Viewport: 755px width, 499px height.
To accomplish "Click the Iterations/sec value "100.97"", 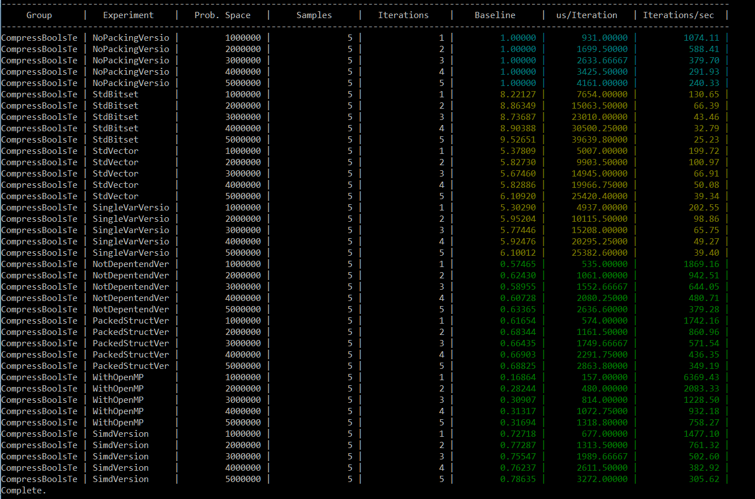I will coord(704,162).
